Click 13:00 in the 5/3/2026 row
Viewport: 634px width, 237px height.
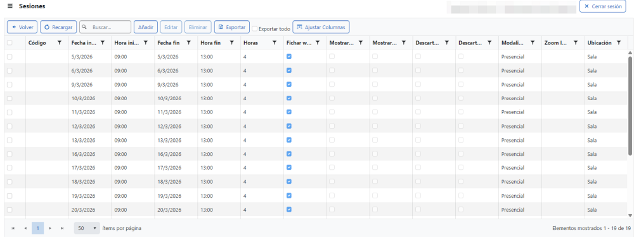pos(207,56)
